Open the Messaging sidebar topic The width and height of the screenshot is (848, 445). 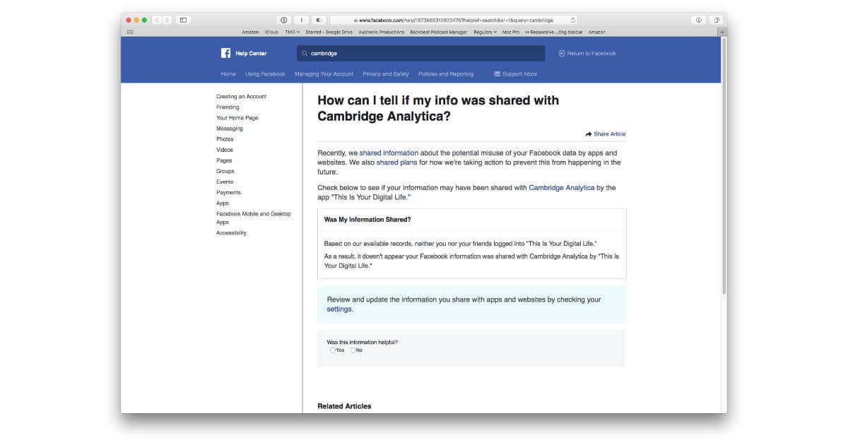point(230,129)
